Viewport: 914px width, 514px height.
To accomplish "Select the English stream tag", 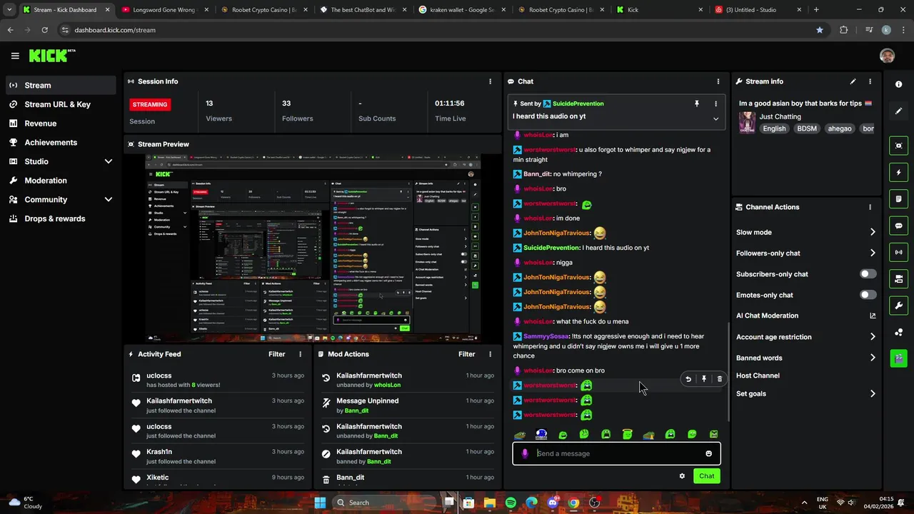I will point(774,128).
